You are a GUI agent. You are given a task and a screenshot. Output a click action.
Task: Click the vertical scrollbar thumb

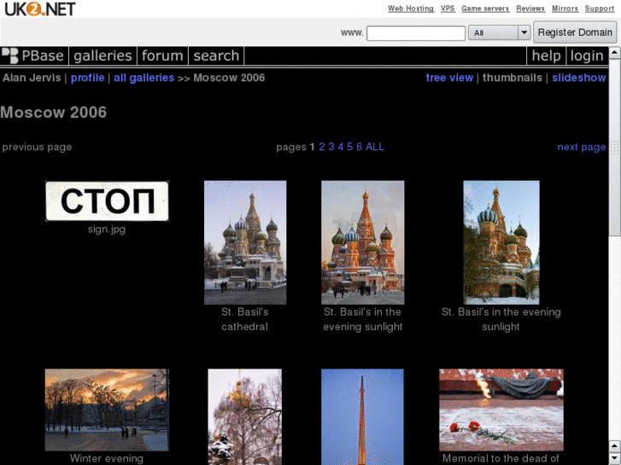click(615, 148)
